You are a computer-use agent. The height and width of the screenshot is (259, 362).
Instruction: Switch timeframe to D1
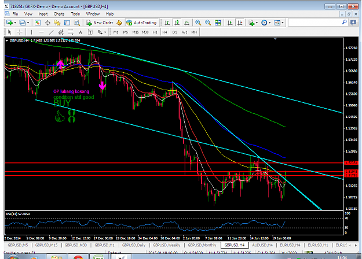174,32
